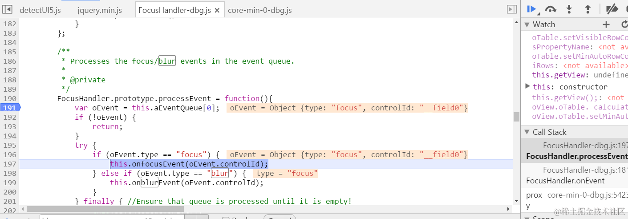The width and height of the screenshot is (628, 219).
Task: Set a breakpoint on line number 197
Action: coord(9,164)
